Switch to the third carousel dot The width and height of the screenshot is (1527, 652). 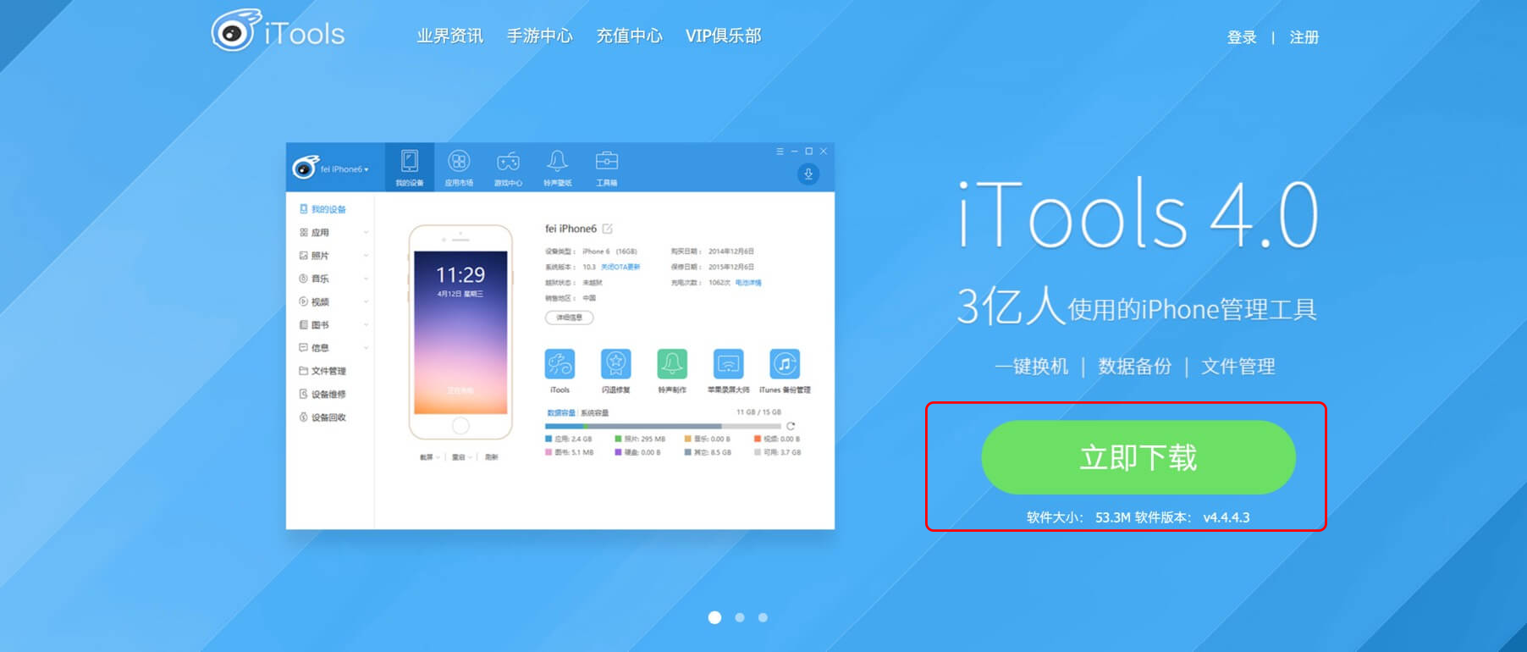pos(763,617)
